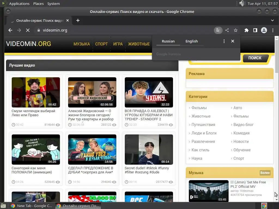Select the Russian language tab

tap(168, 41)
